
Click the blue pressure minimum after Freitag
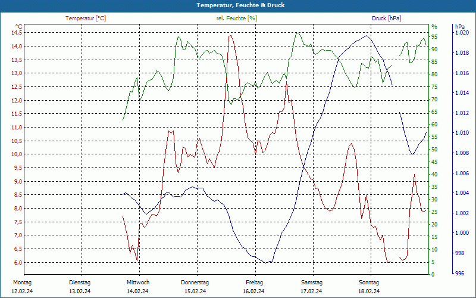tap(265, 263)
